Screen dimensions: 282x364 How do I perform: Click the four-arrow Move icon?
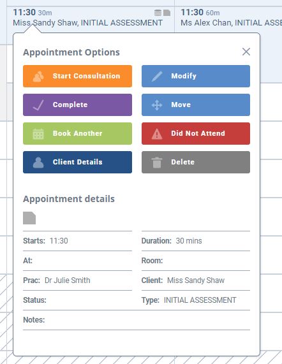point(157,105)
